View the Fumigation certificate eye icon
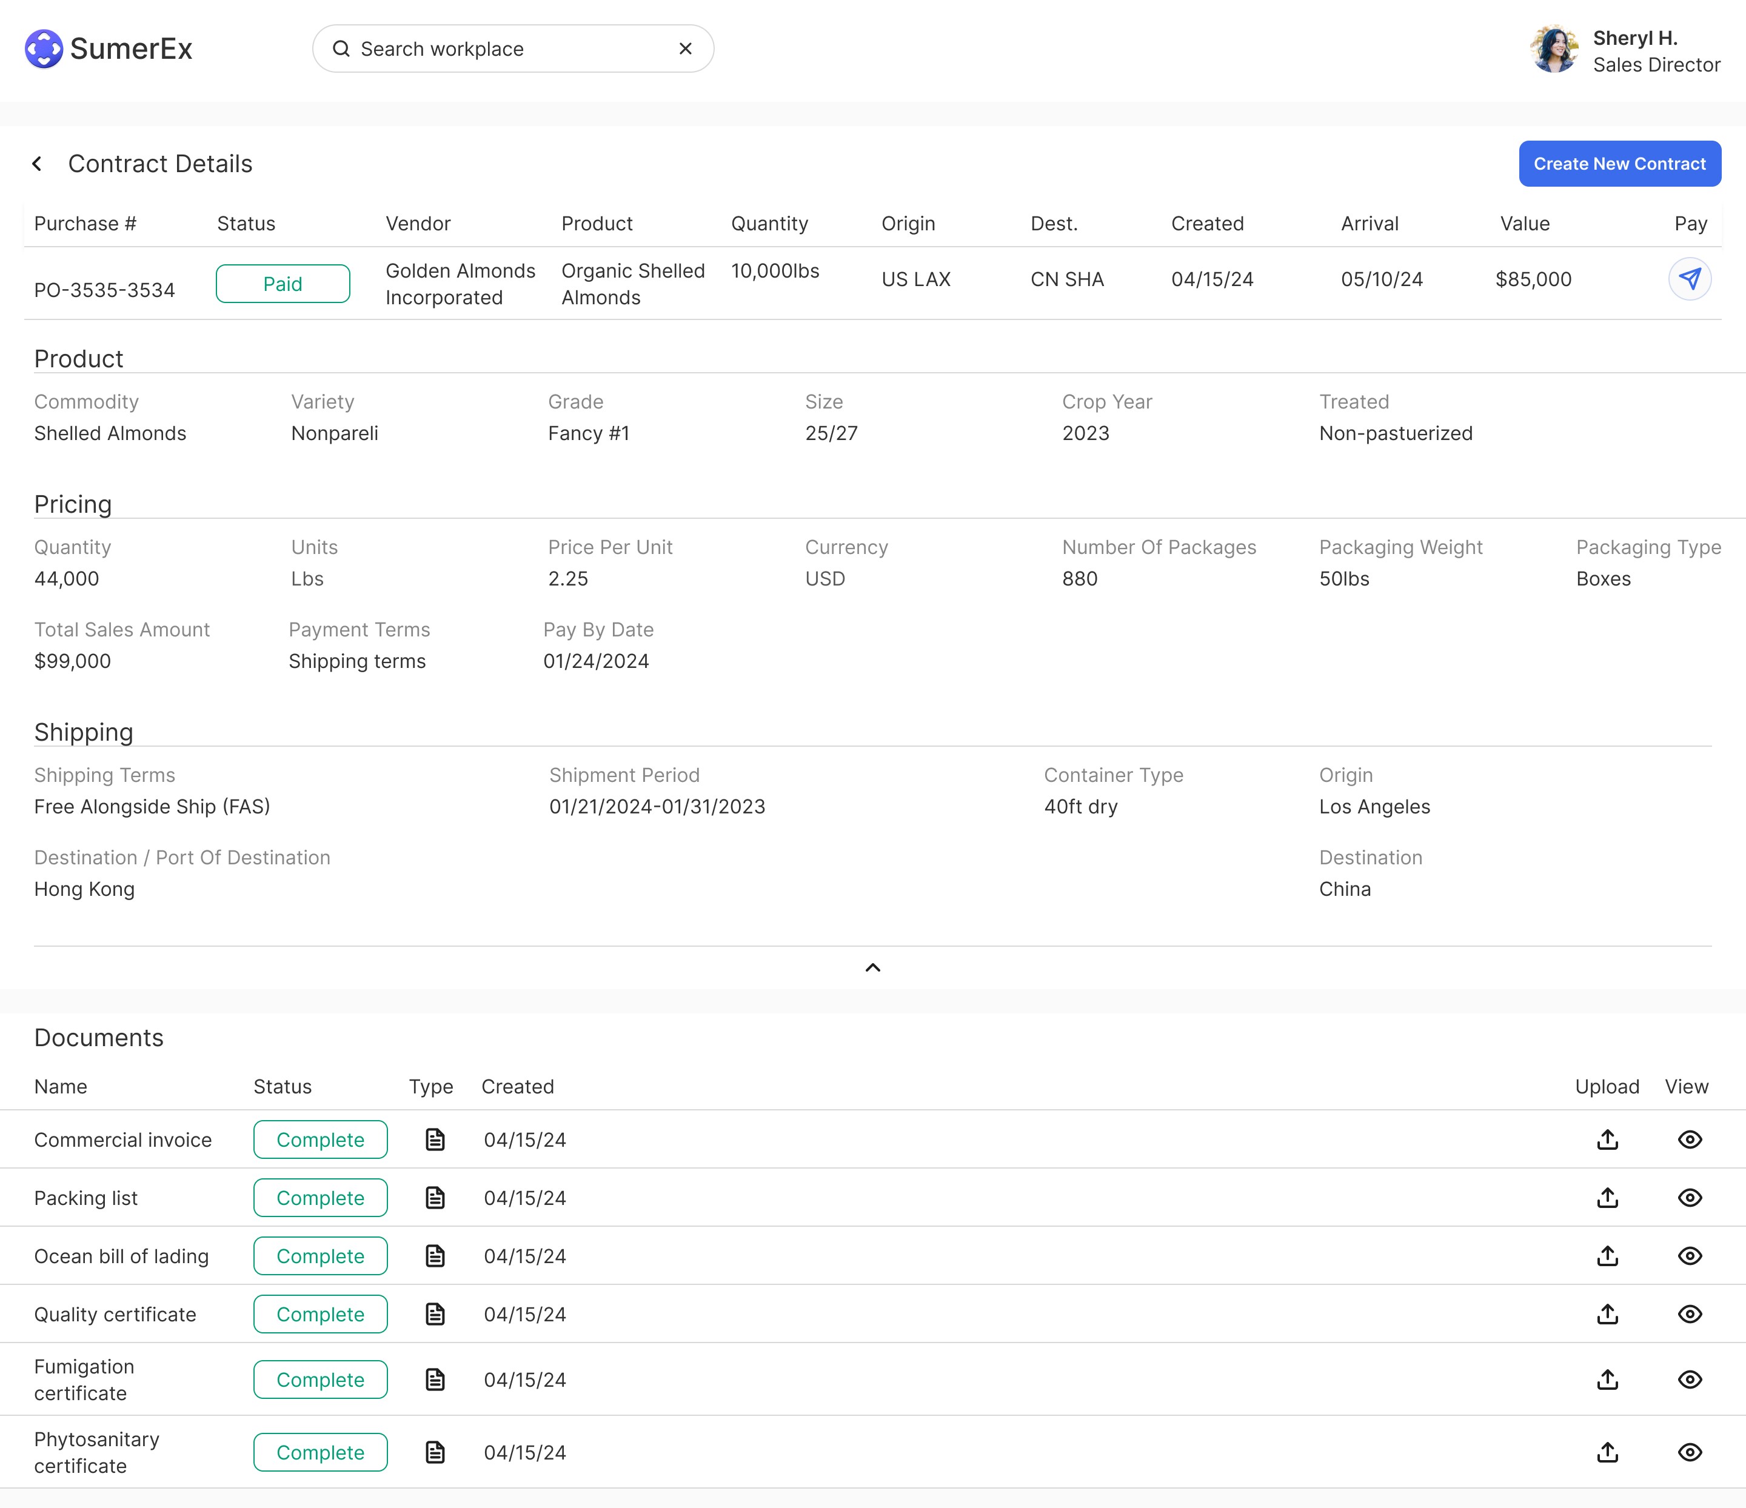 pos(1690,1380)
